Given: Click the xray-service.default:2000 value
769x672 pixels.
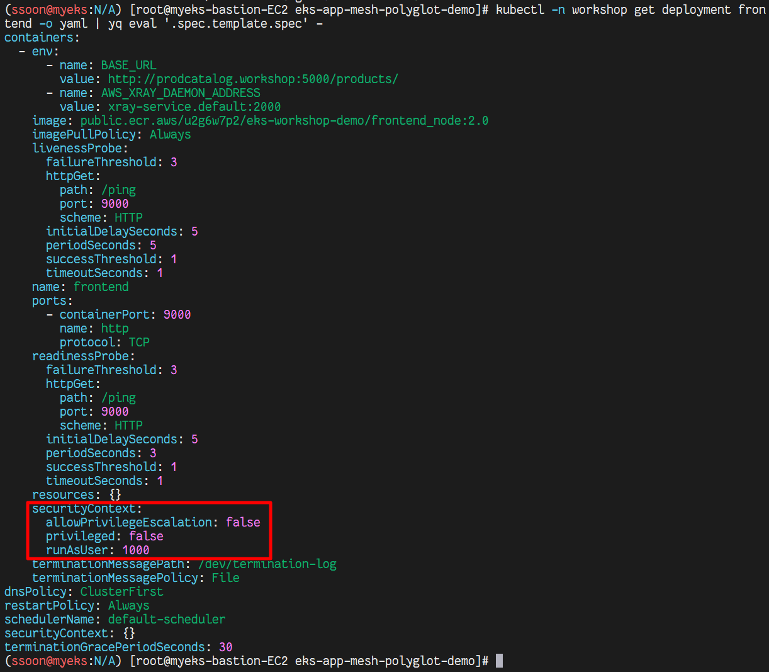Looking at the screenshot, I should click(194, 107).
